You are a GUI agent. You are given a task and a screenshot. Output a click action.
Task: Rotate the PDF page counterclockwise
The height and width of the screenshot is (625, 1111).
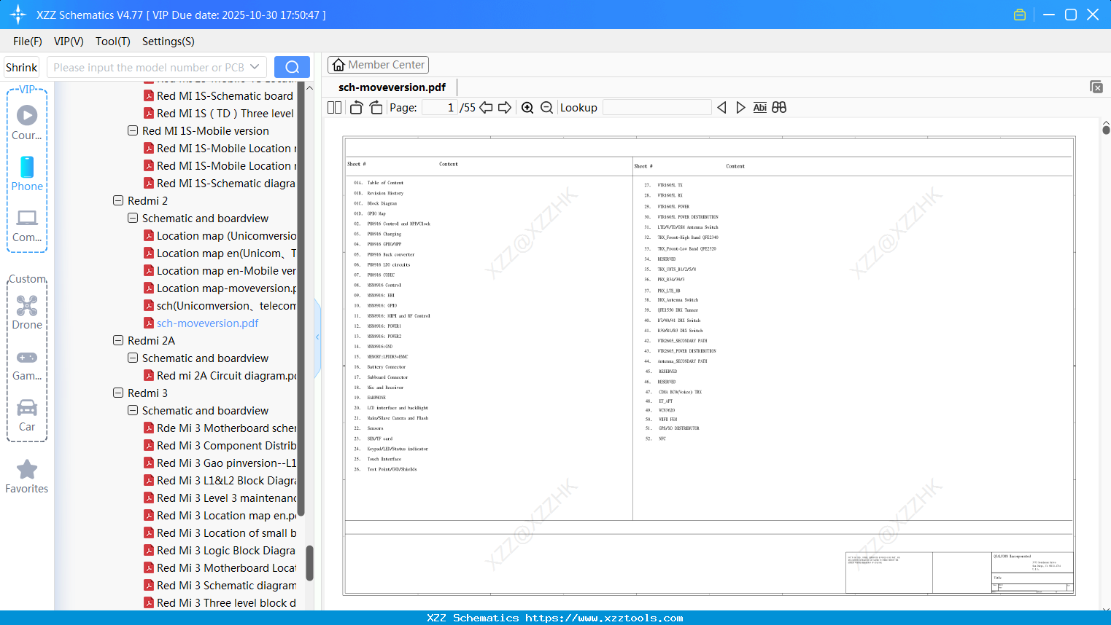(x=356, y=108)
